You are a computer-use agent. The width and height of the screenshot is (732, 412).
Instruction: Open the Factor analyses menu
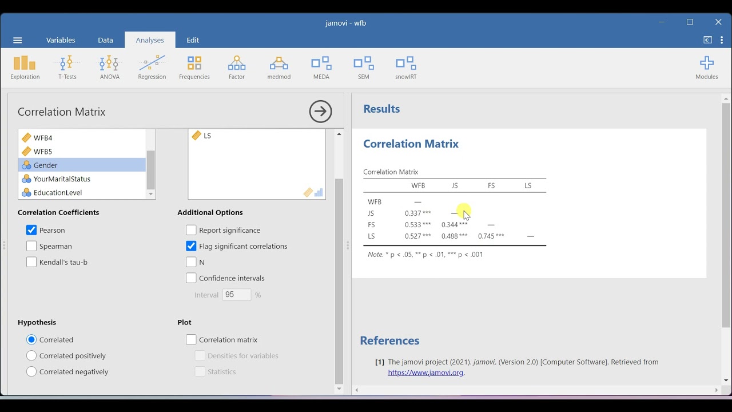click(237, 68)
